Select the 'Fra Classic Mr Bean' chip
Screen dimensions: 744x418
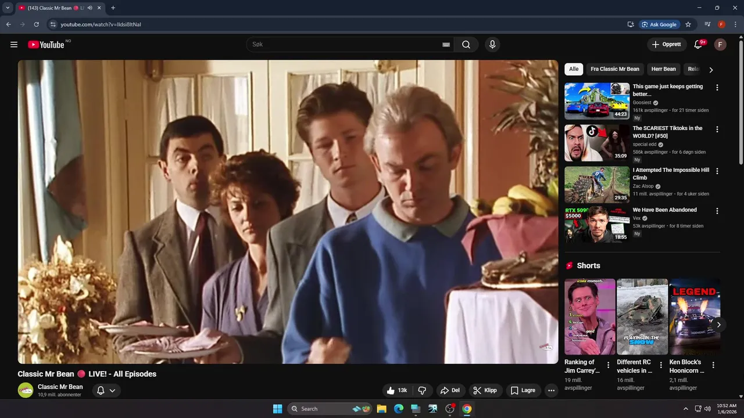pyautogui.click(x=615, y=69)
